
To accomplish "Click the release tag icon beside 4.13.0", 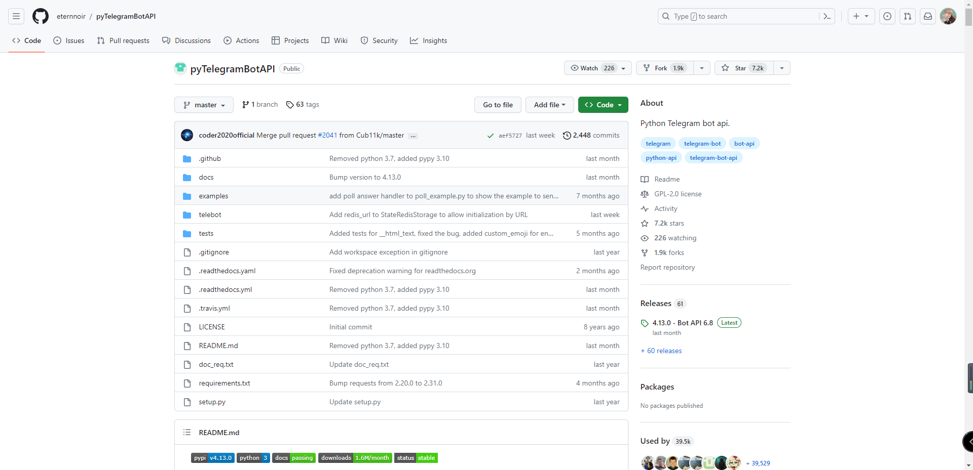I will click(x=645, y=323).
